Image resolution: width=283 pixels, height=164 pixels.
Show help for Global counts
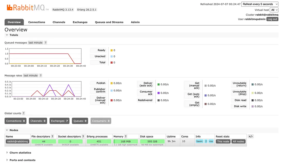[x=23, y=113]
